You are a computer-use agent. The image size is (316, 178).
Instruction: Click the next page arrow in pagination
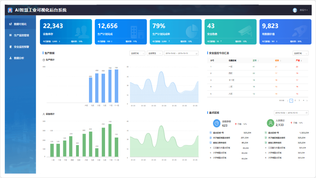(307, 100)
